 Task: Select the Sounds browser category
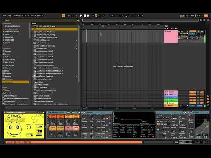tap(8, 51)
